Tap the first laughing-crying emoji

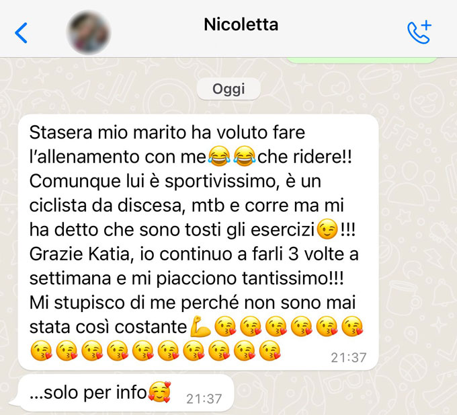pos(219,157)
